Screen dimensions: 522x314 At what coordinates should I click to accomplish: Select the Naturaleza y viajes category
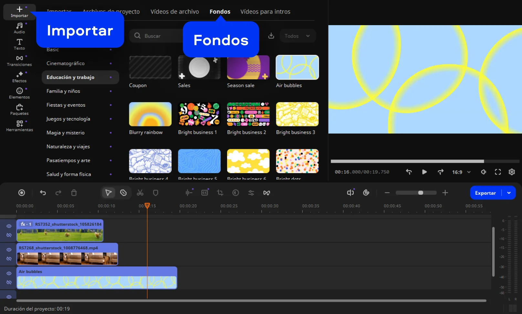68,147
